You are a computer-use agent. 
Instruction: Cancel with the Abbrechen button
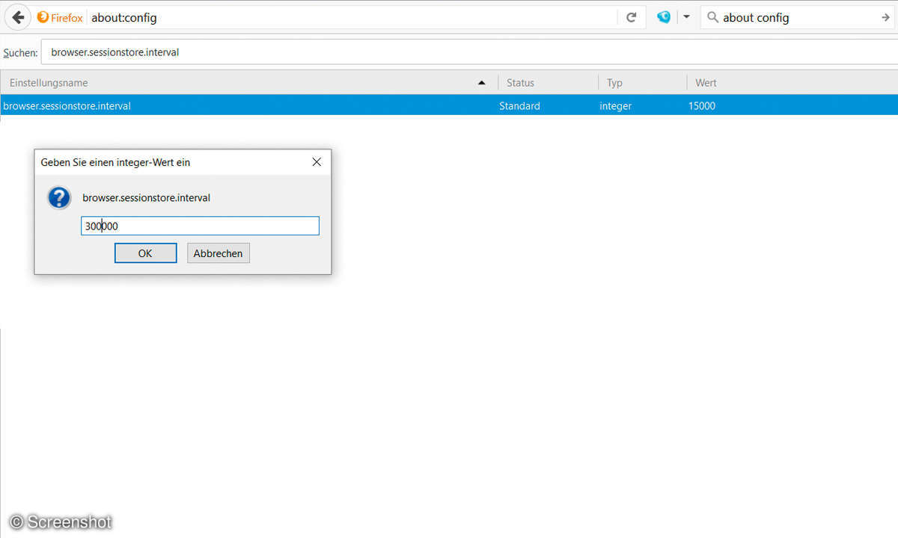(218, 253)
